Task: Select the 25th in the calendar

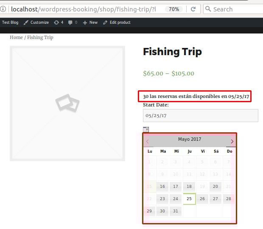Action: (189, 198)
